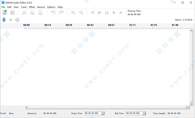Click the horizontal scrollbar right arrow
This screenshot has width=195, height=118.
[188, 107]
